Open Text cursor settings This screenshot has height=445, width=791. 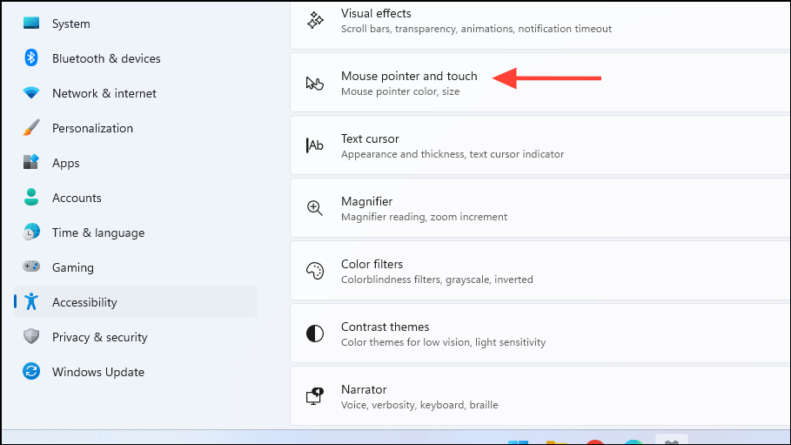(540, 145)
